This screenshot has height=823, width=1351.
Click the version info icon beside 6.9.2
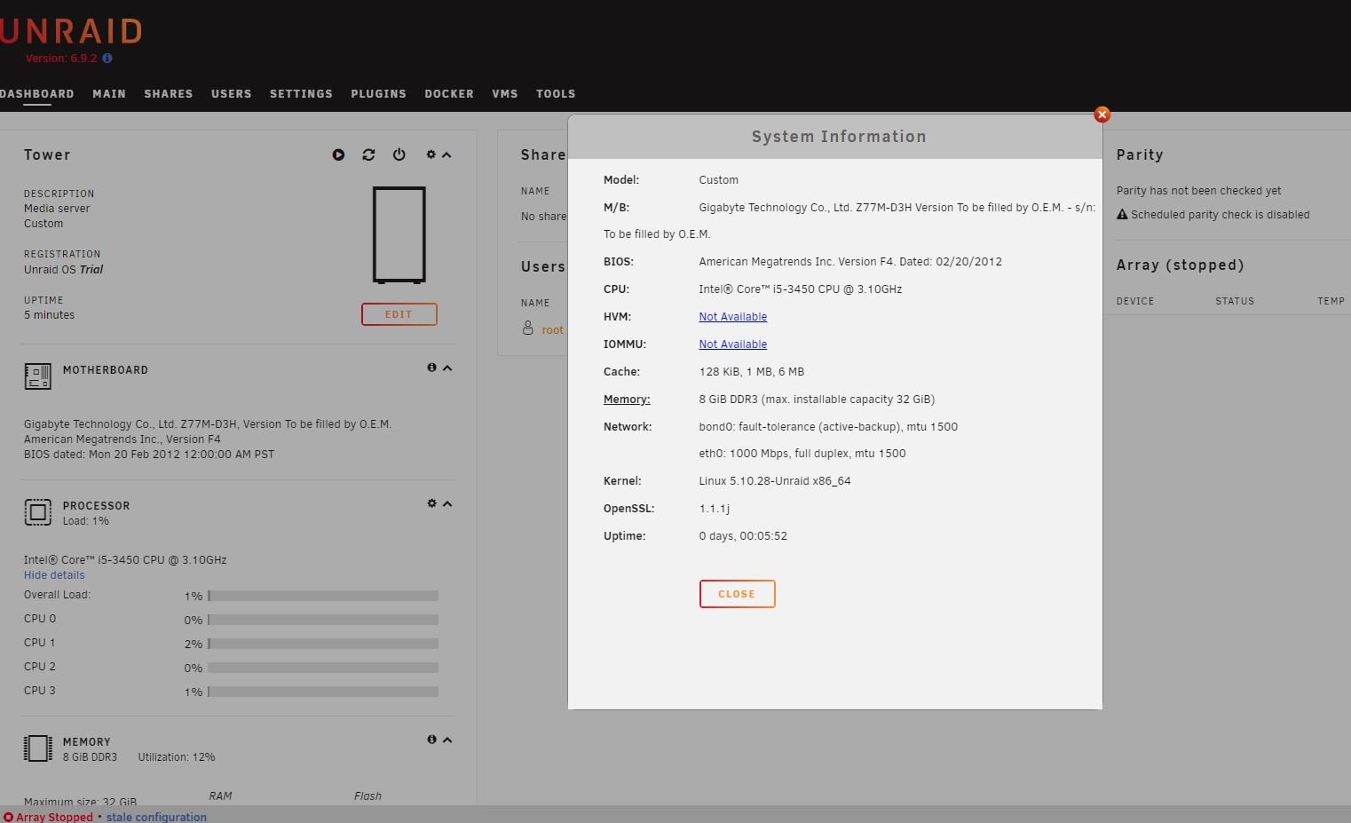(107, 59)
